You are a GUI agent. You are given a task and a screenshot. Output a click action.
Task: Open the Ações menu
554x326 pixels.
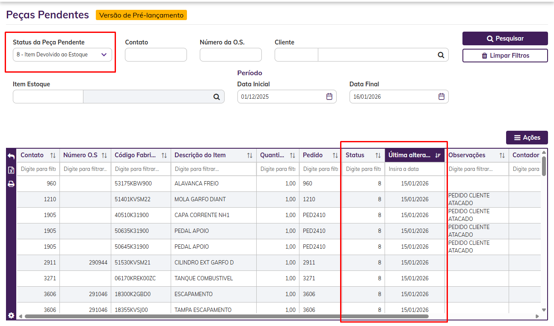(x=527, y=138)
